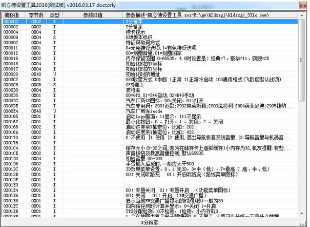Image resolution: width=310 pixels, height=227 pixels.
Task: Select offset 0X0170 row
Action: (150, 138)
